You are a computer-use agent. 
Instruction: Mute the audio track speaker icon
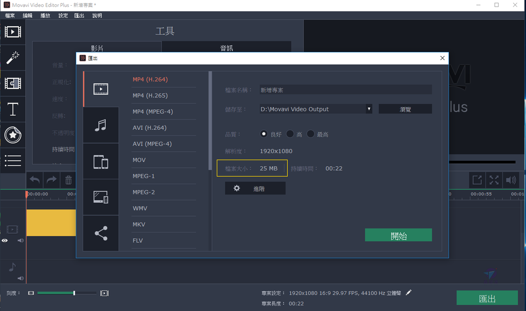21,278
